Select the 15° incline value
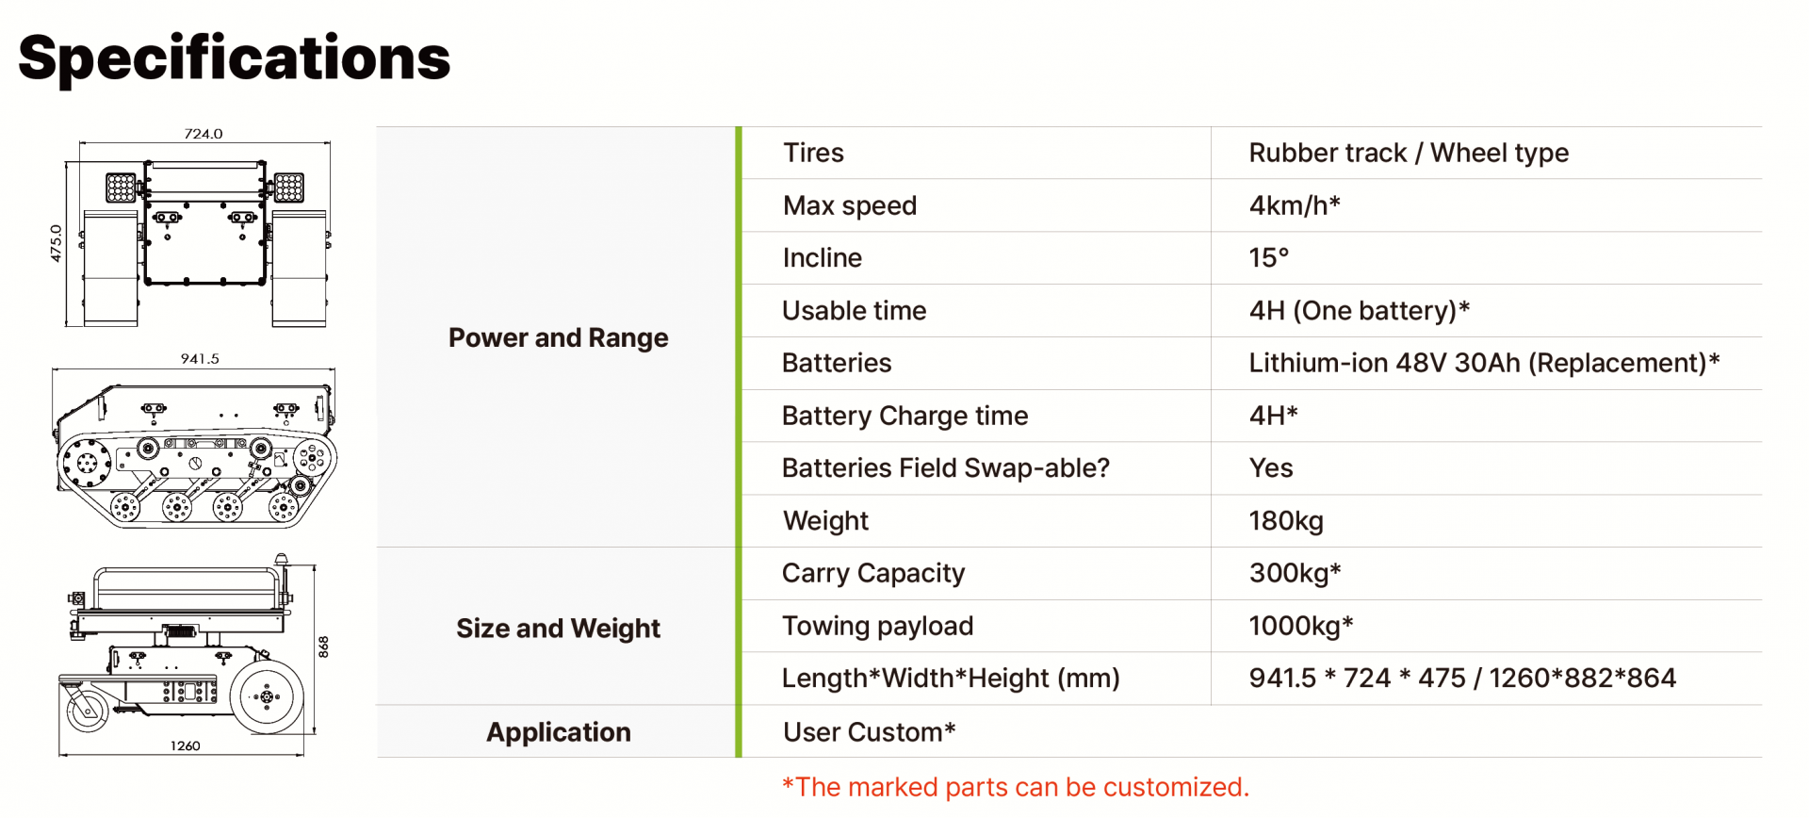The height and width of the screenshot is (818, 1809). (1268, 258)
